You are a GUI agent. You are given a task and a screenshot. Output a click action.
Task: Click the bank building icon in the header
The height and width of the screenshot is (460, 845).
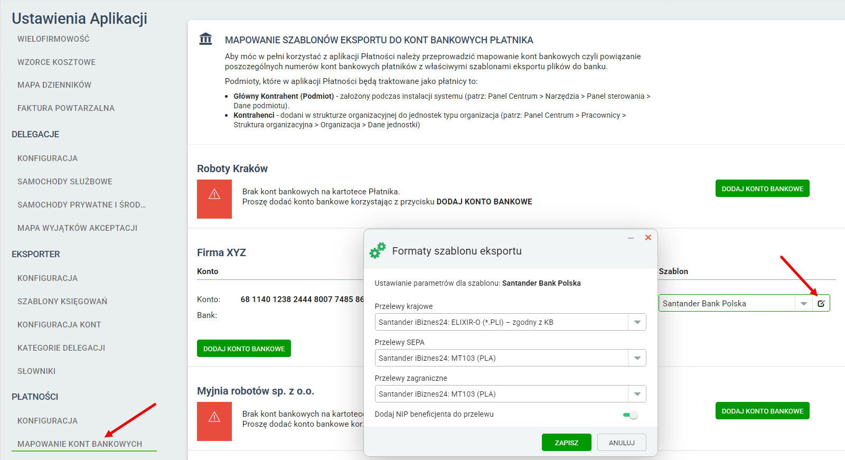(x=205, y=39)
